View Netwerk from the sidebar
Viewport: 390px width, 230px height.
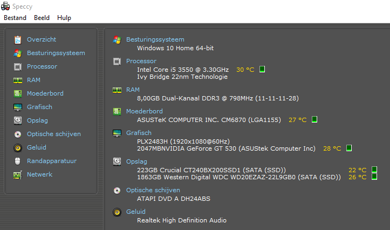click(39, 174)
